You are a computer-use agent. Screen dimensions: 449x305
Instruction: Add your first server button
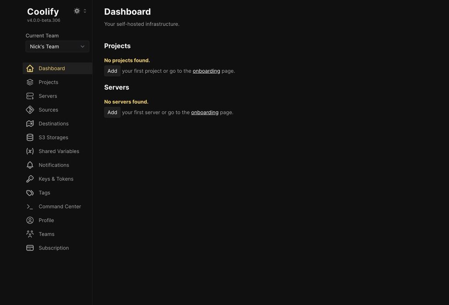[x=112, y=112]
